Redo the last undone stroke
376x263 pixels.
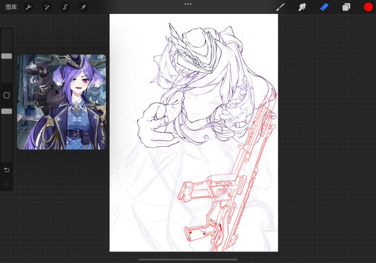pos(7,183)
